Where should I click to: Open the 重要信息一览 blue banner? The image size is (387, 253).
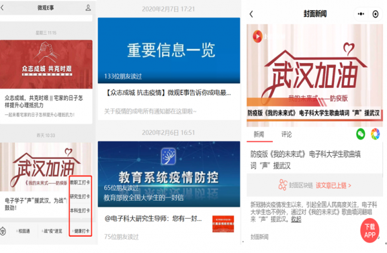point(169,50)
